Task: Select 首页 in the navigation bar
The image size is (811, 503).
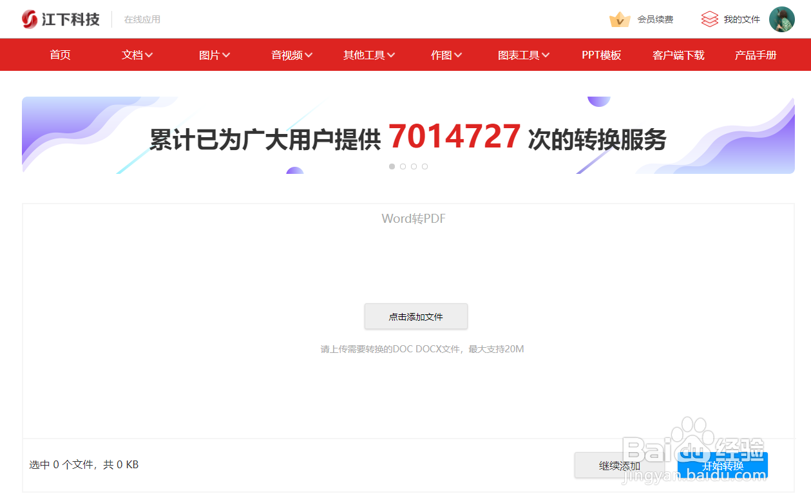Action: tap(60, 55)
